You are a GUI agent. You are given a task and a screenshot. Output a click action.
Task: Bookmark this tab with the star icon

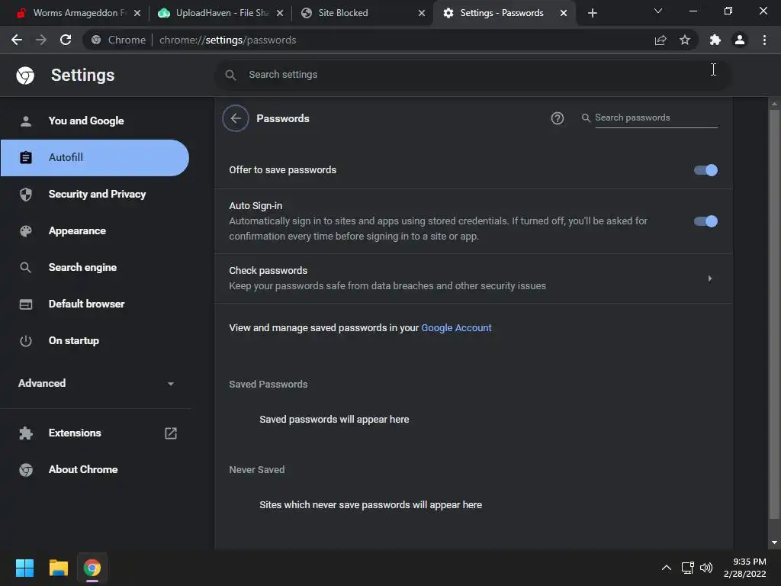click(x=685, y=40)
